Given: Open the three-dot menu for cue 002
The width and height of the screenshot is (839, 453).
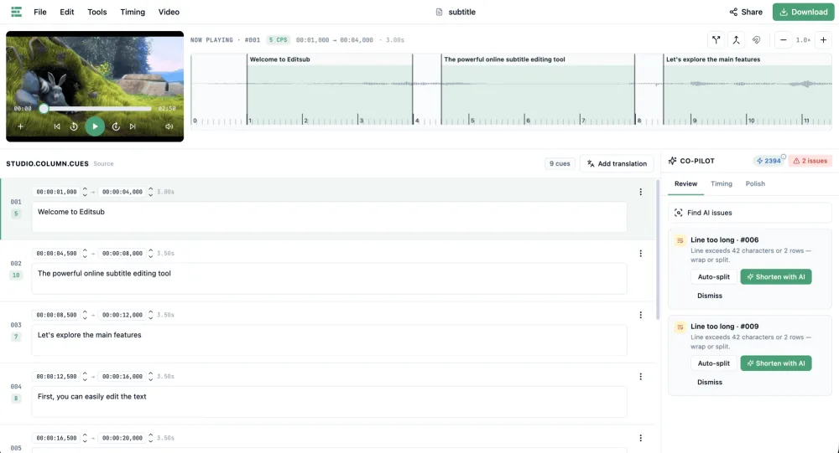Looking at the screenshot, I should click(640, 253).
